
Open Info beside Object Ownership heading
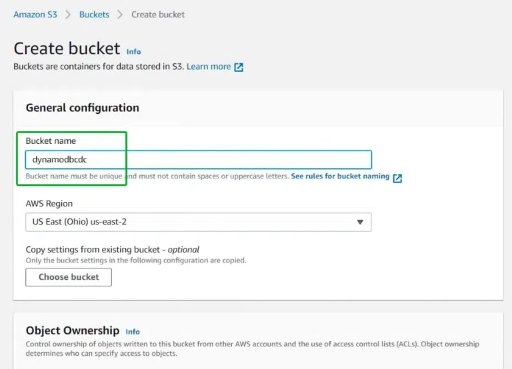133,332
